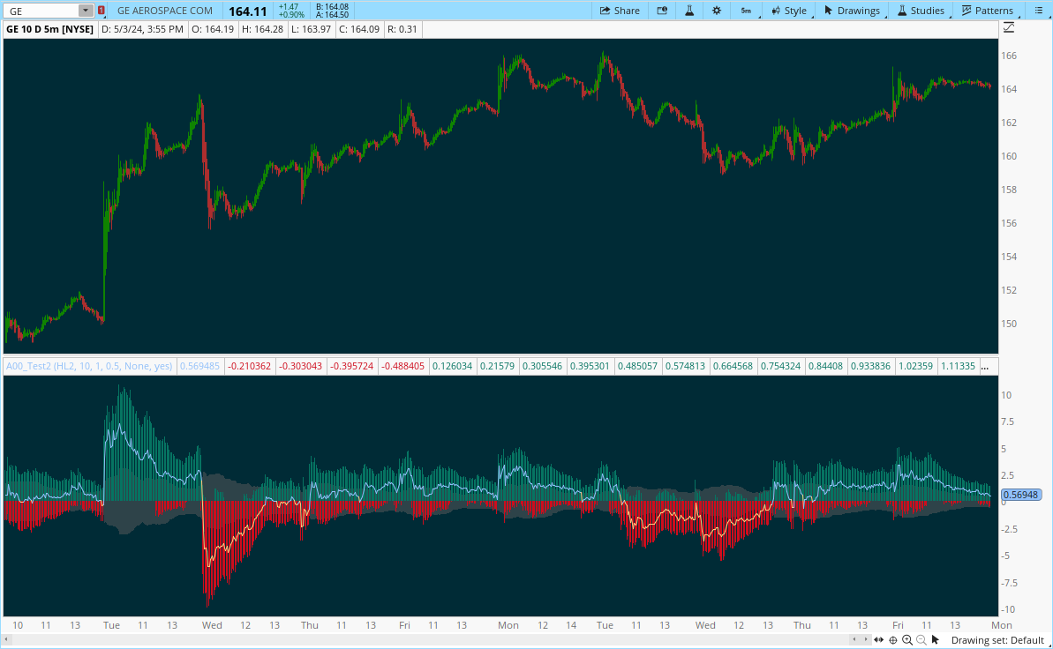
Task: Click the L: 163.97 low value
Action: (311, 29)
